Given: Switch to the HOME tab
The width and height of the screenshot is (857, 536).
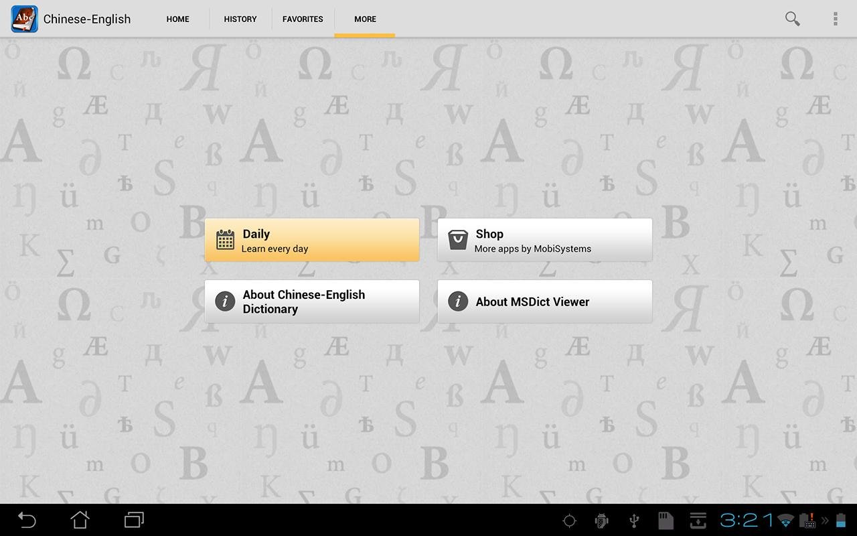Looking at the screenshot, I should tap(177, 19).
